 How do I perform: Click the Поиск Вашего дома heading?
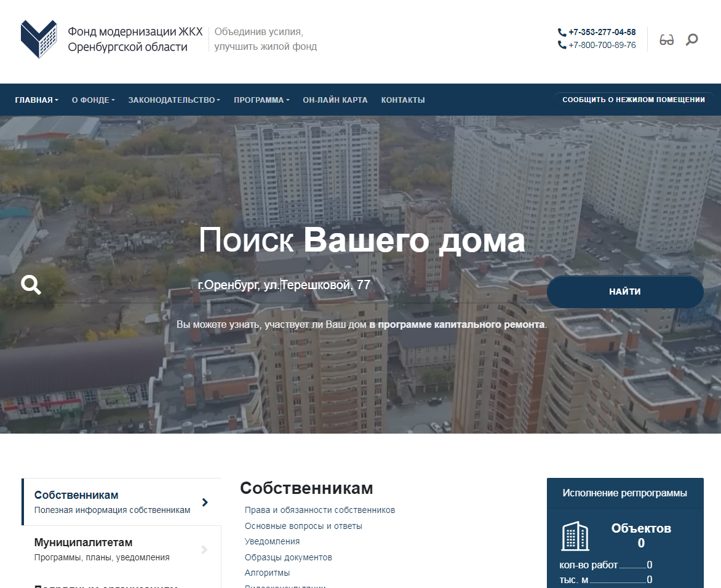361,240
